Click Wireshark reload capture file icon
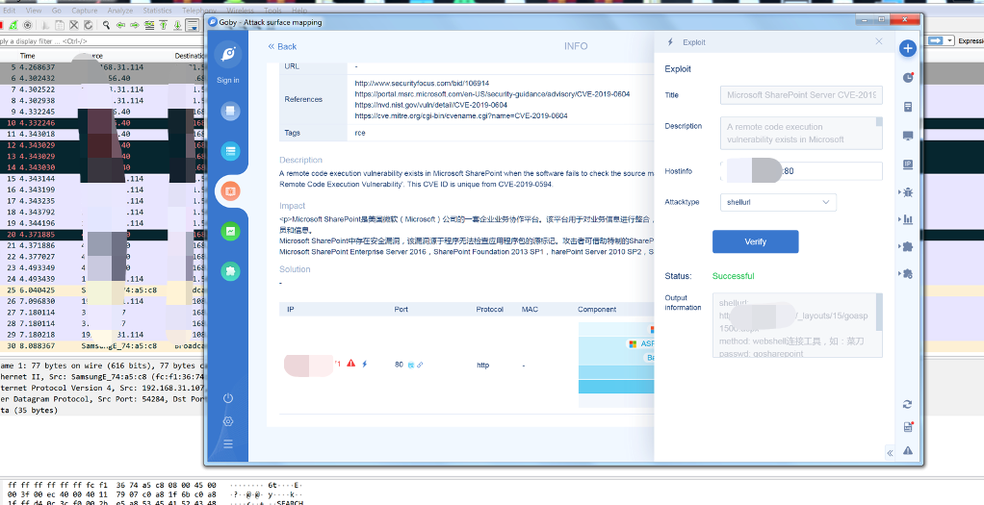984x505 pixels. (88, 25)
